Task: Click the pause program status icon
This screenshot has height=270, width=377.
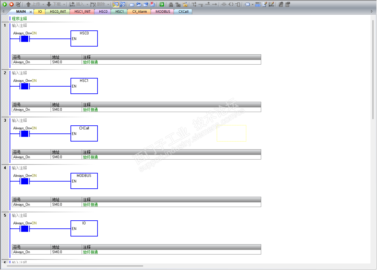Action: (122, 4)
